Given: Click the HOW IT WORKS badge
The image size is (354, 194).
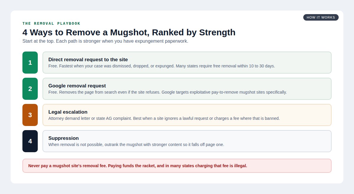Looking at the screenshot, I should pyautogui.click(x=321, y=17).
